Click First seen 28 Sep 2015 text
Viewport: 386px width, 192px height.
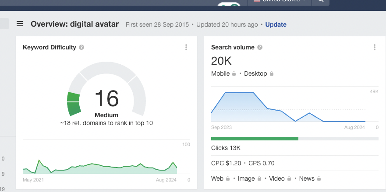[157, 24]
